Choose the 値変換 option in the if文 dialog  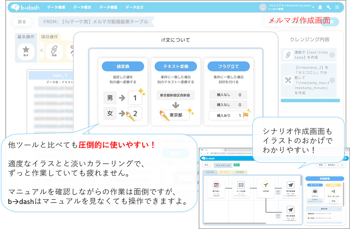coord(123,66)
